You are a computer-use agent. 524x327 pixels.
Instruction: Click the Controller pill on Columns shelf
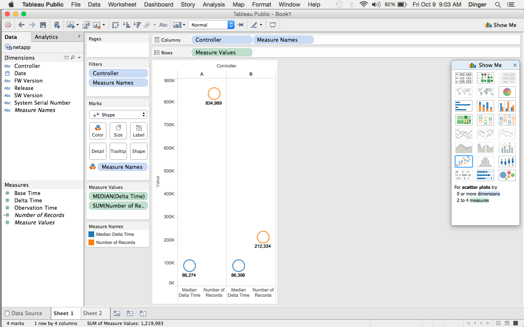222,40
